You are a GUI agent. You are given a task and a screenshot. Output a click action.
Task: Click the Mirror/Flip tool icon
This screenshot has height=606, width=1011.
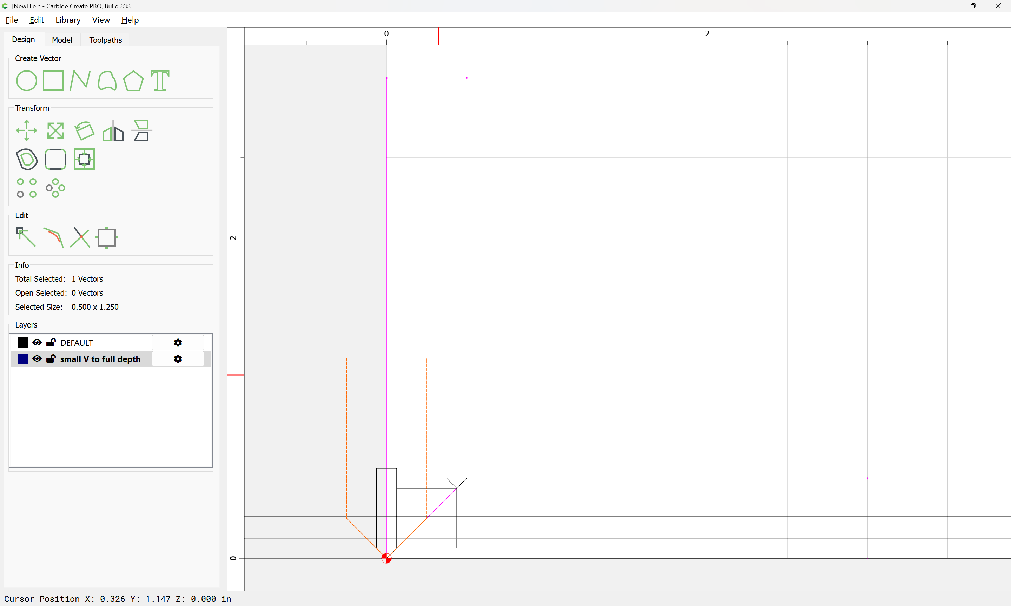tap(113, 131)
